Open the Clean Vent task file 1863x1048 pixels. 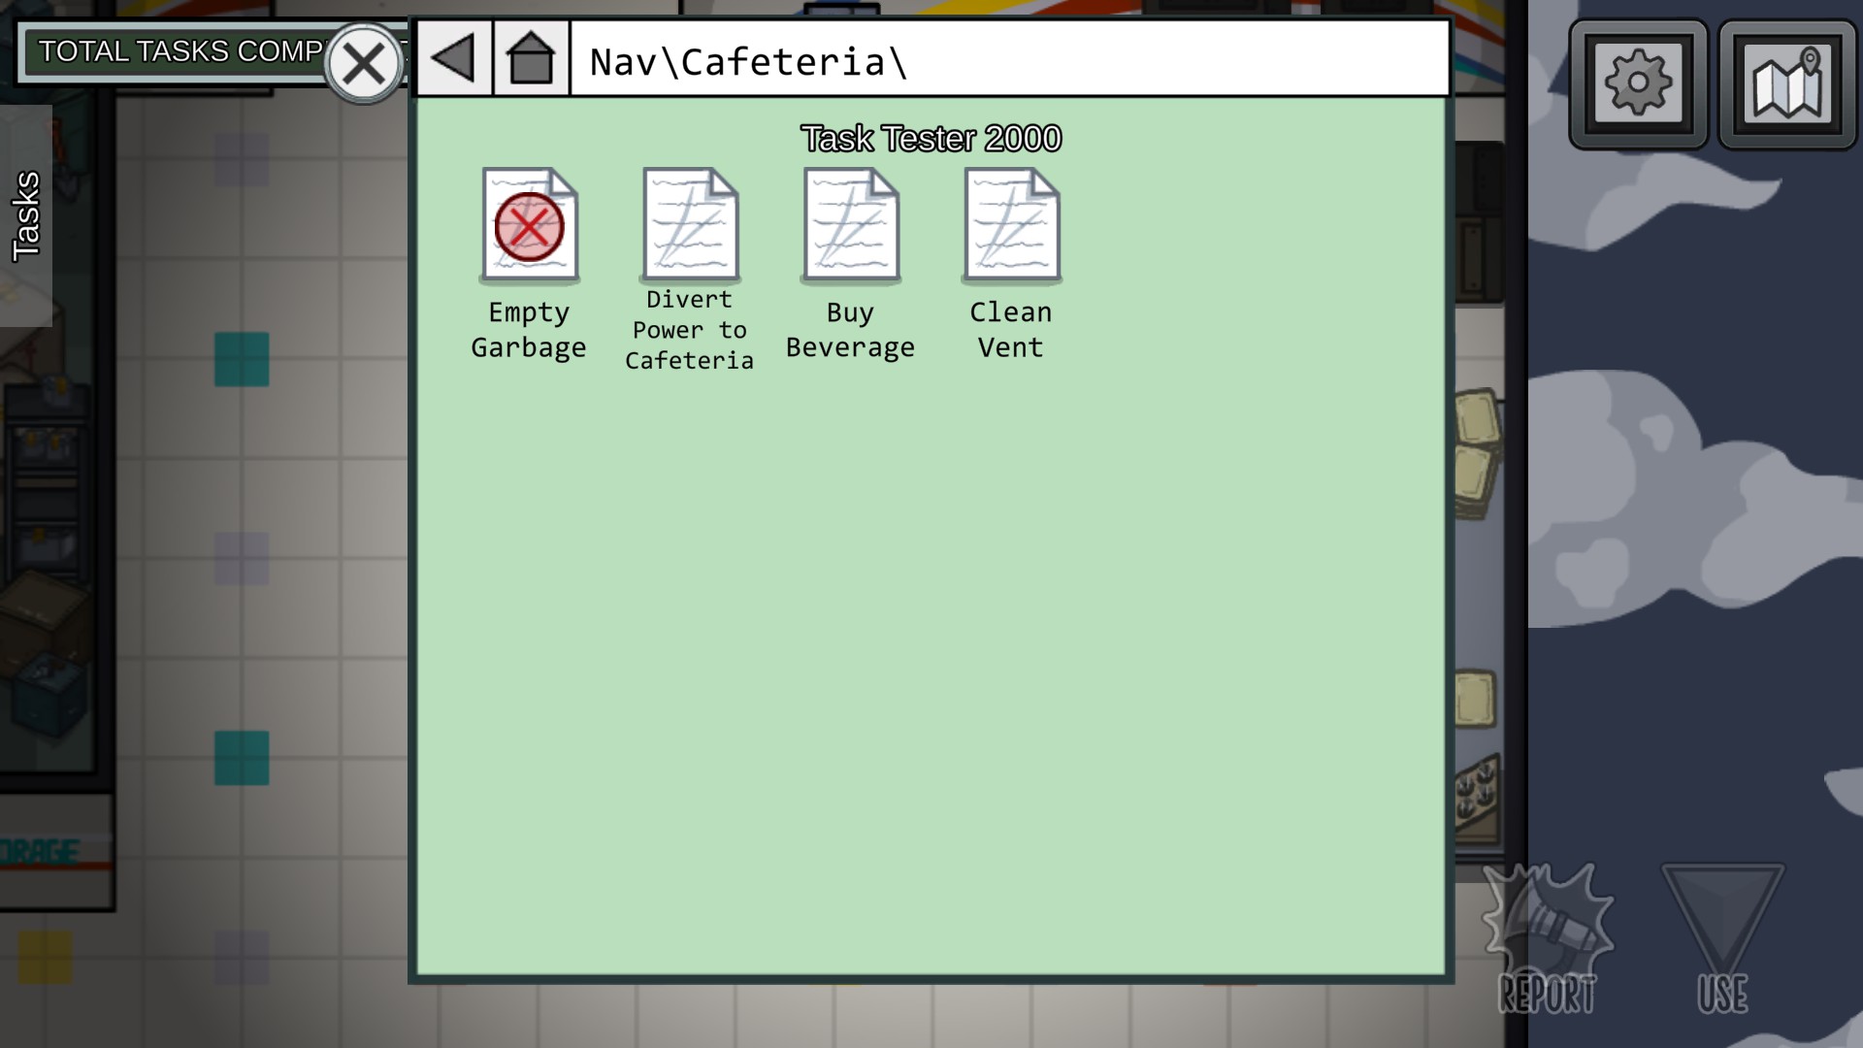tap(1011, 225)
